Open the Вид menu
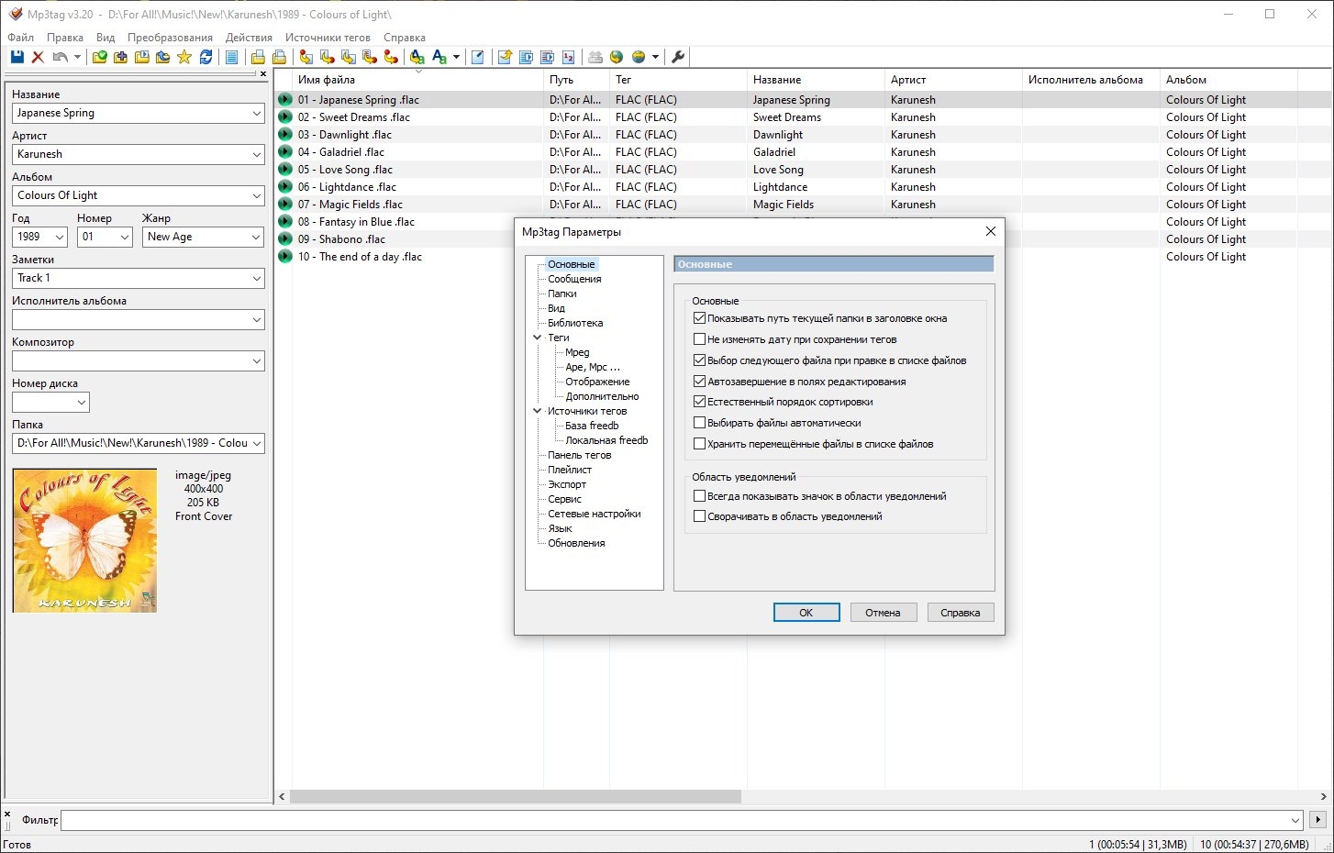This screenshot has width=1334, height=853. pos(106,38)
